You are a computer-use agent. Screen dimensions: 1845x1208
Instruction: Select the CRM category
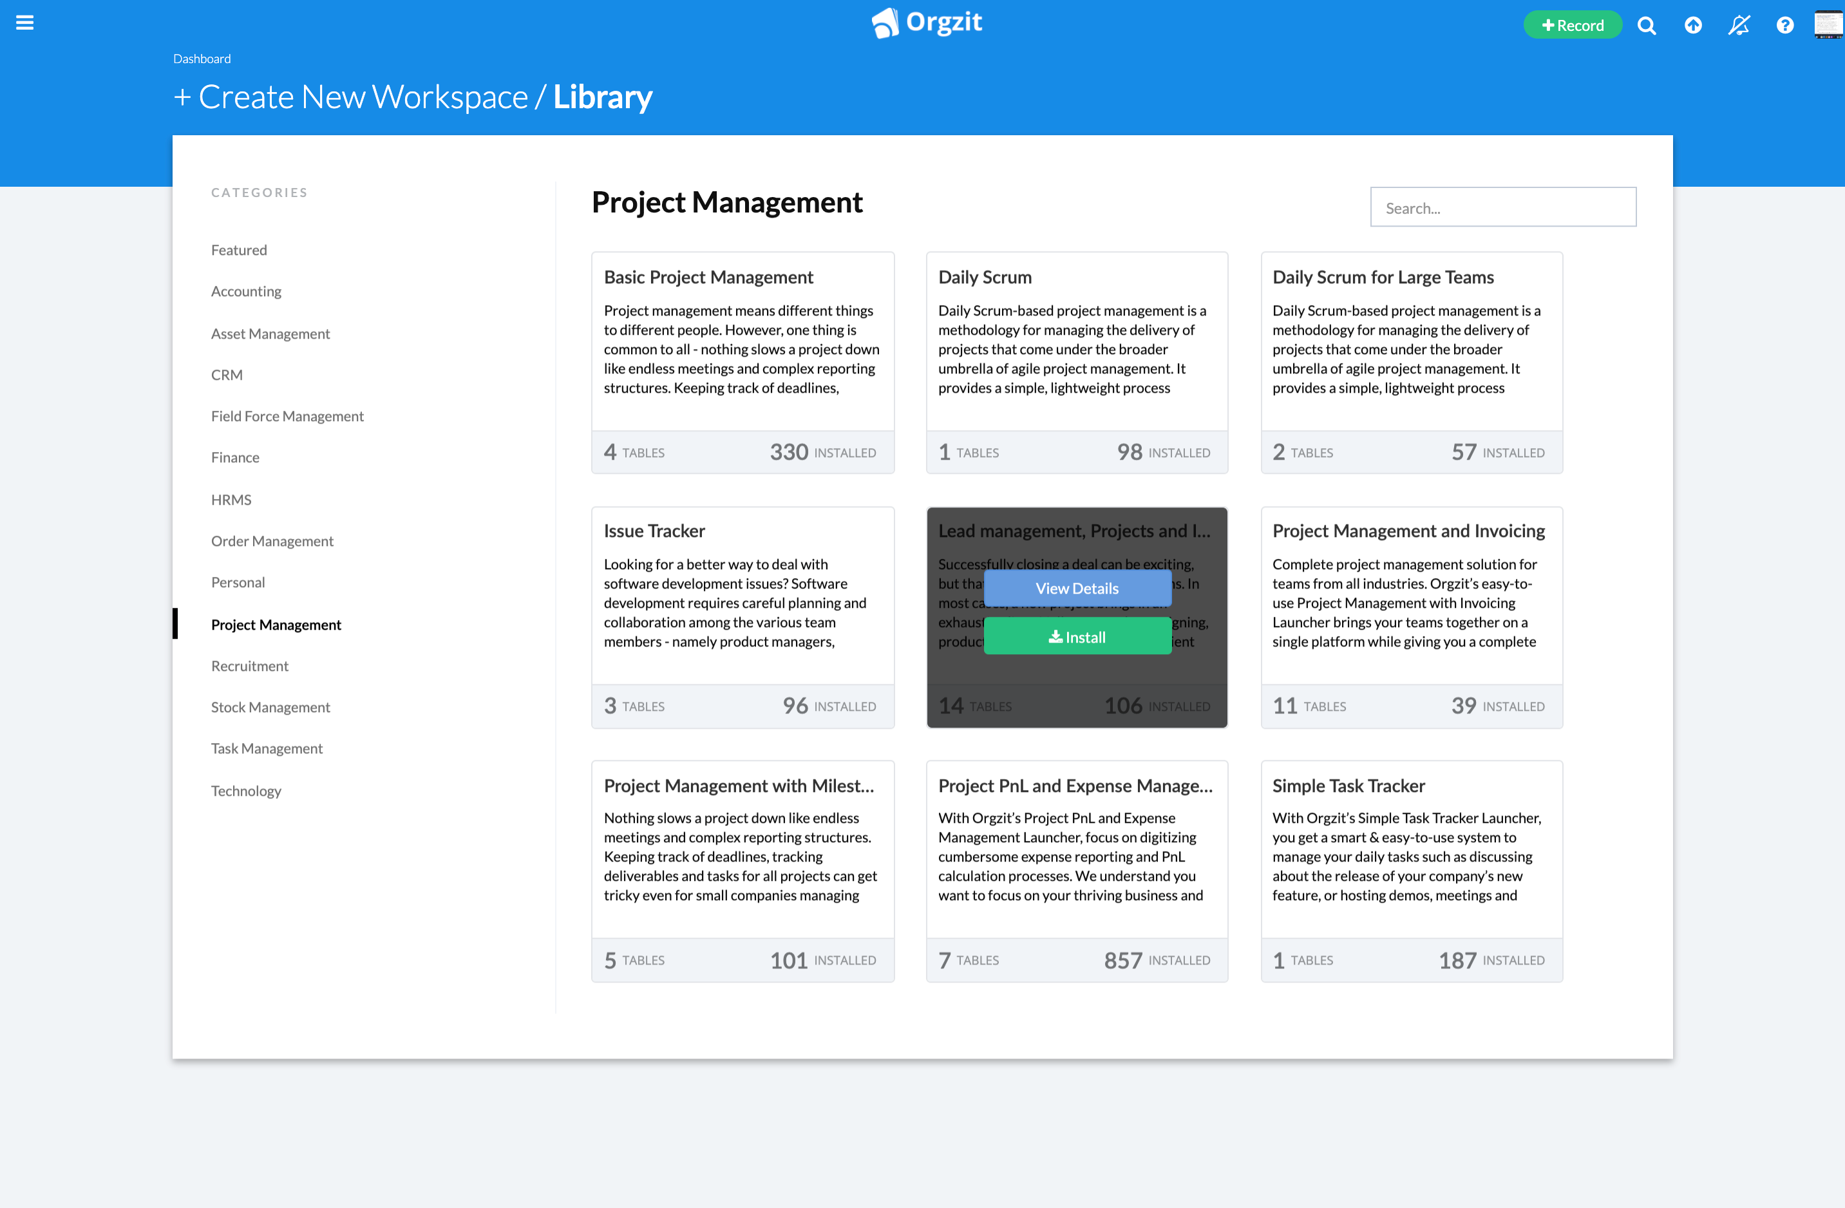tap(227, 375)
